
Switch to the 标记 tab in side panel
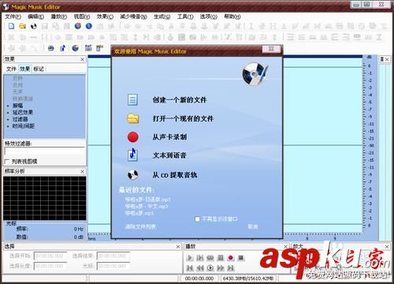point(39,69)
